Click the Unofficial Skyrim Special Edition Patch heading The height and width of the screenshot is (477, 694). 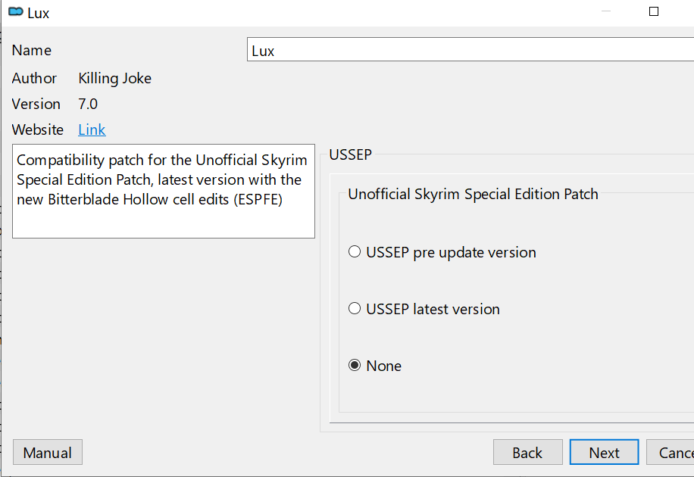[x=473, y=194]
